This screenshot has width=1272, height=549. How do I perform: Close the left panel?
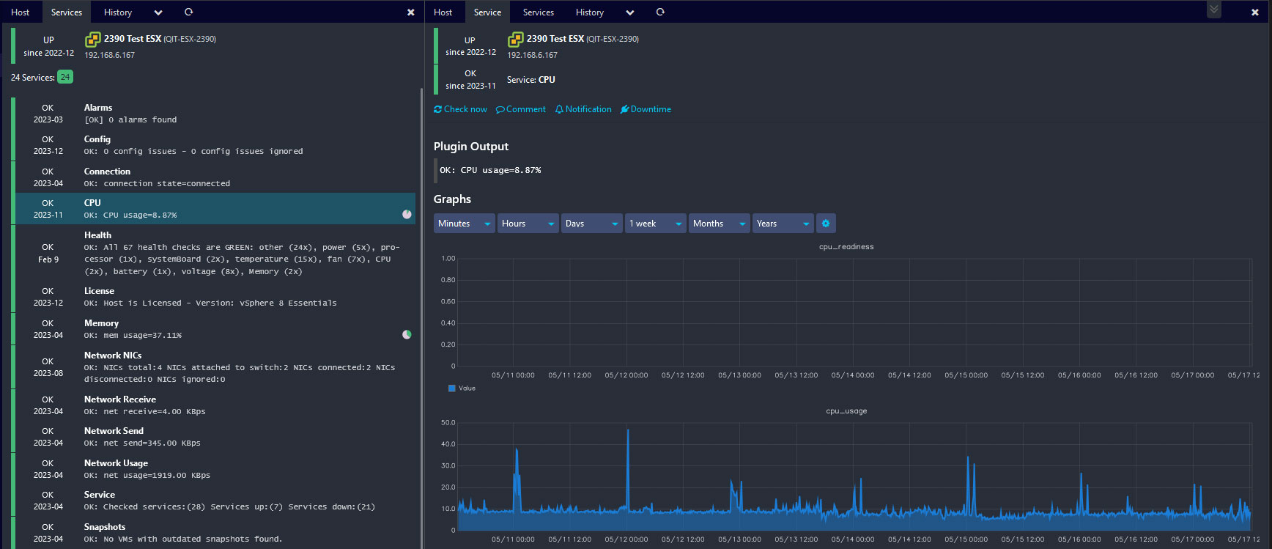coord(411,12)
